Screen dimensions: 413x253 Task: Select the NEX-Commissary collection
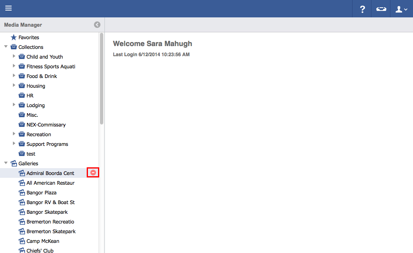click(x=46, y=124)
